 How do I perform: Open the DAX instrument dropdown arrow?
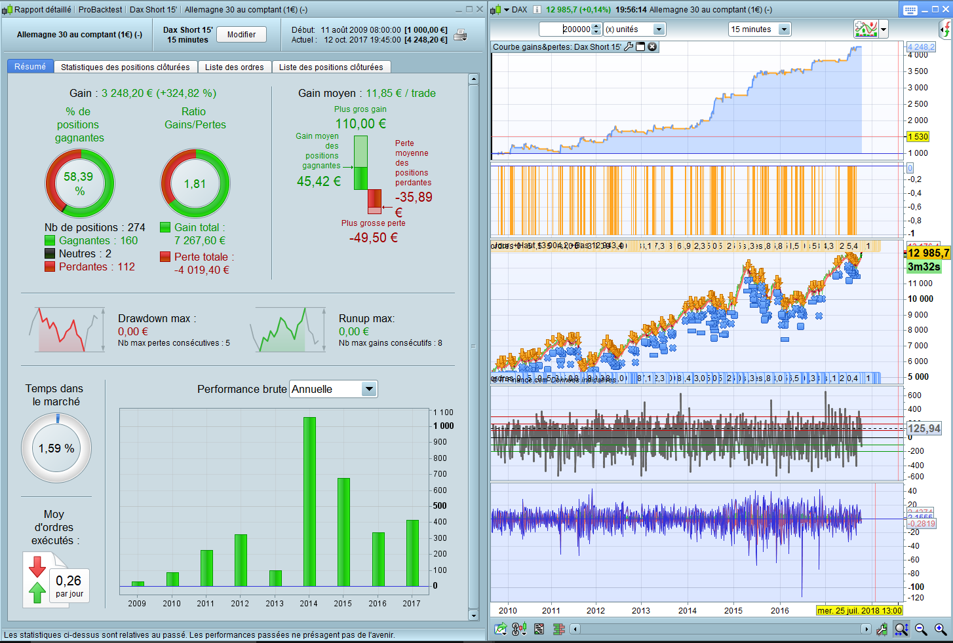tap(506, 9)
